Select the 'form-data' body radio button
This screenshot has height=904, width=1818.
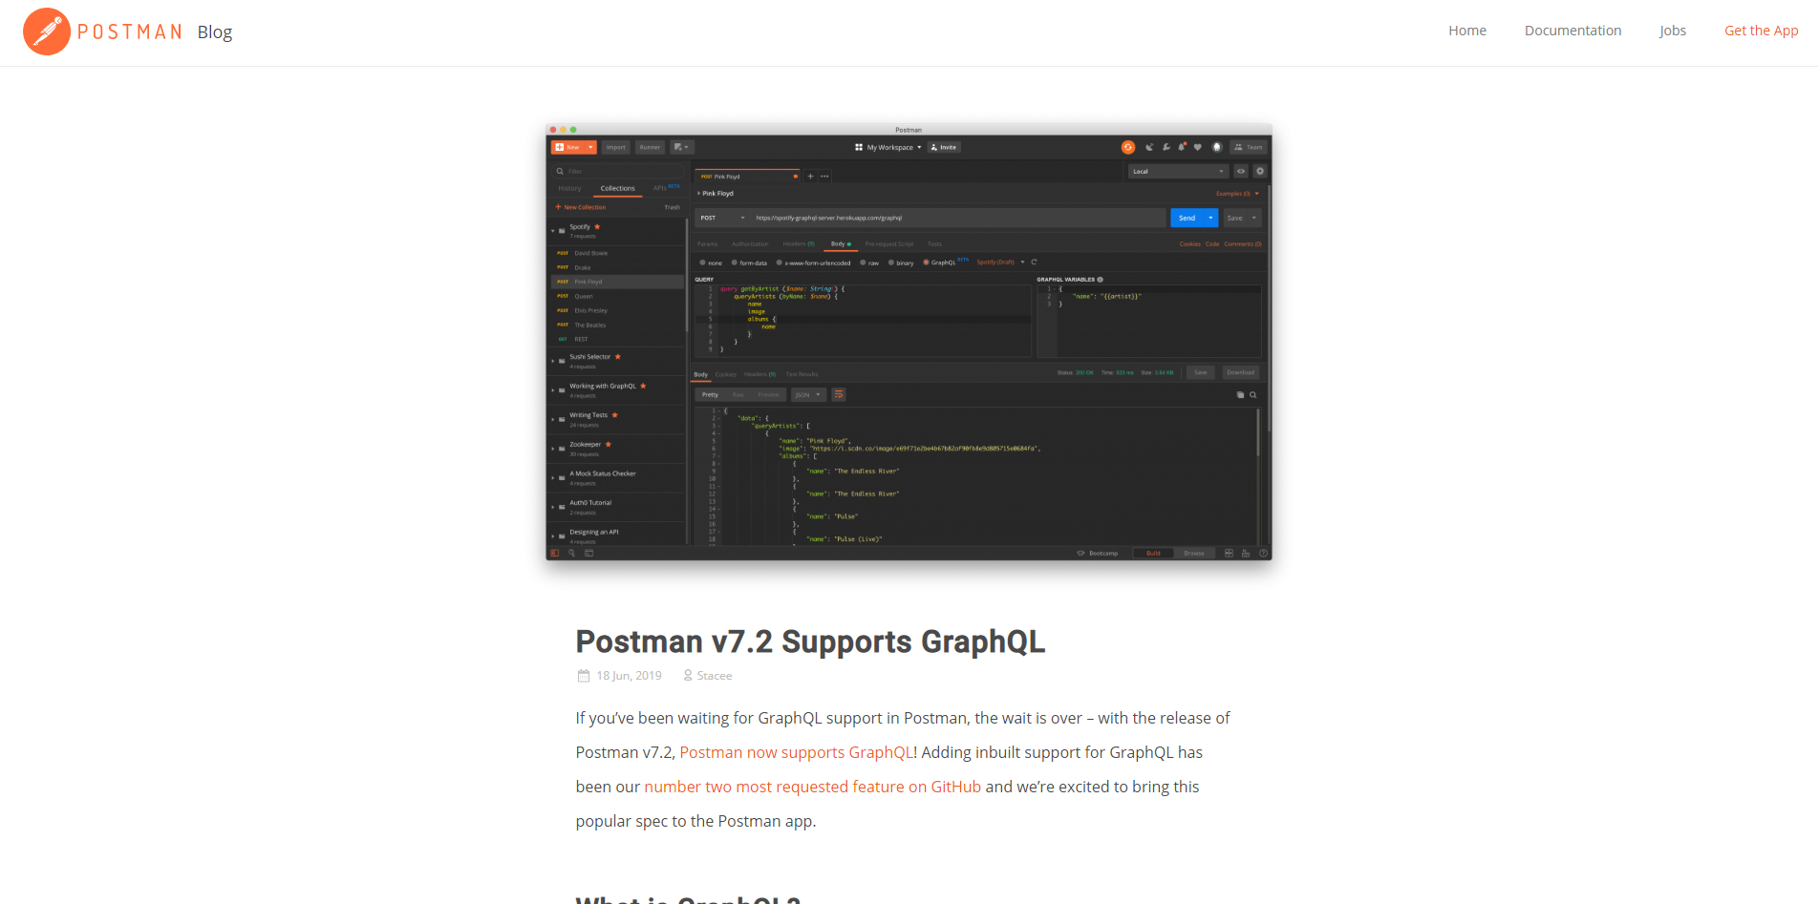735,263
